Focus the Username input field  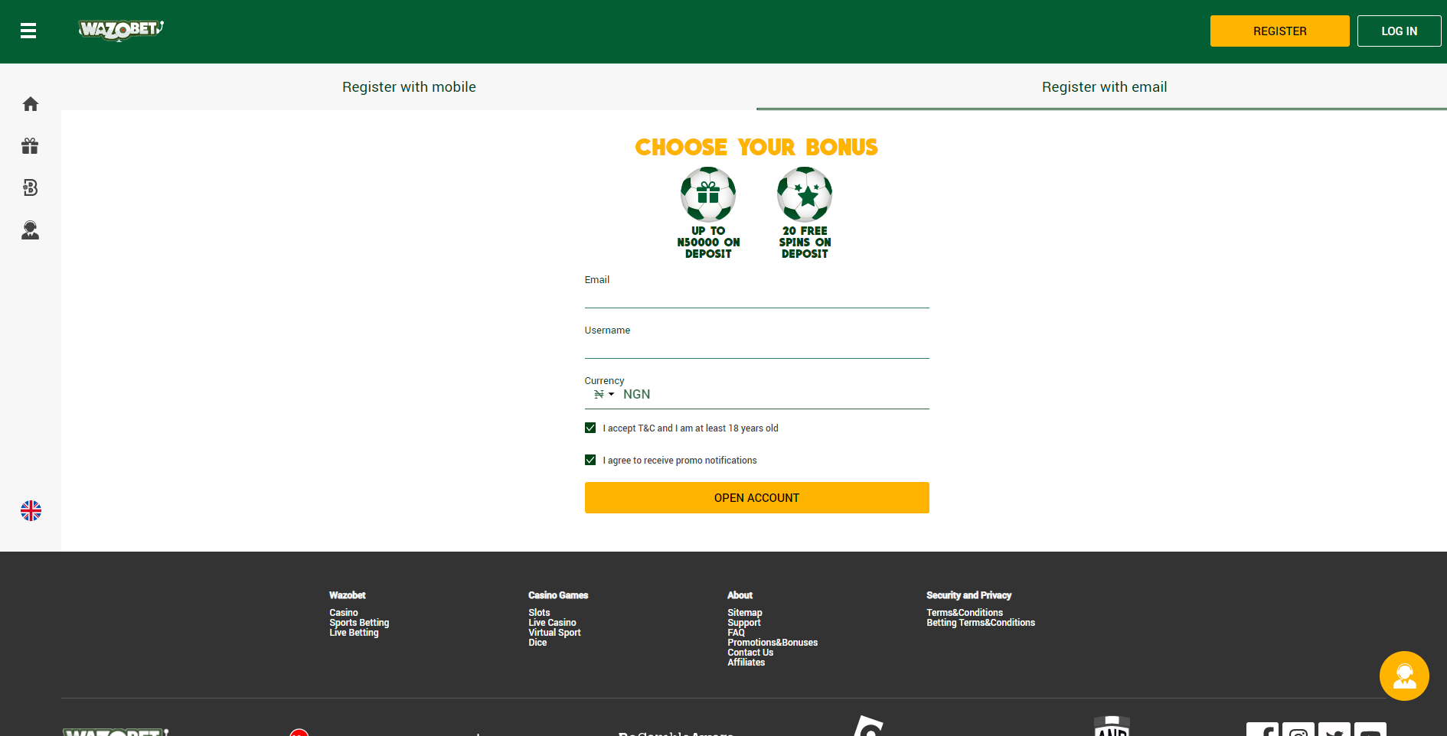[757, 348]
